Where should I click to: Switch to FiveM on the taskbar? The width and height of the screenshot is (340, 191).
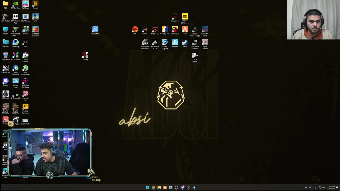(x=165, y=188)
